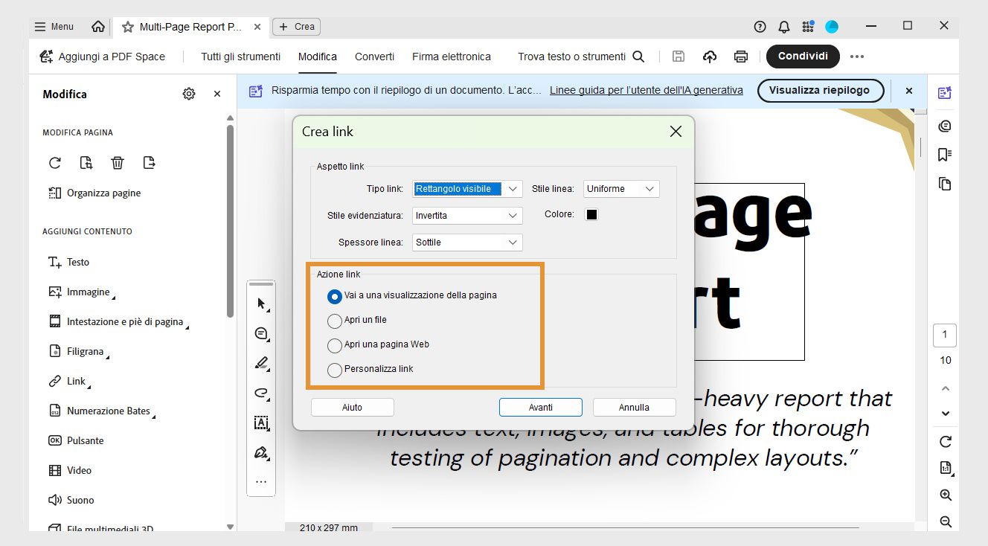
Task: Open 'Visualizza riepilogo' summary
Action: point(821,90)
